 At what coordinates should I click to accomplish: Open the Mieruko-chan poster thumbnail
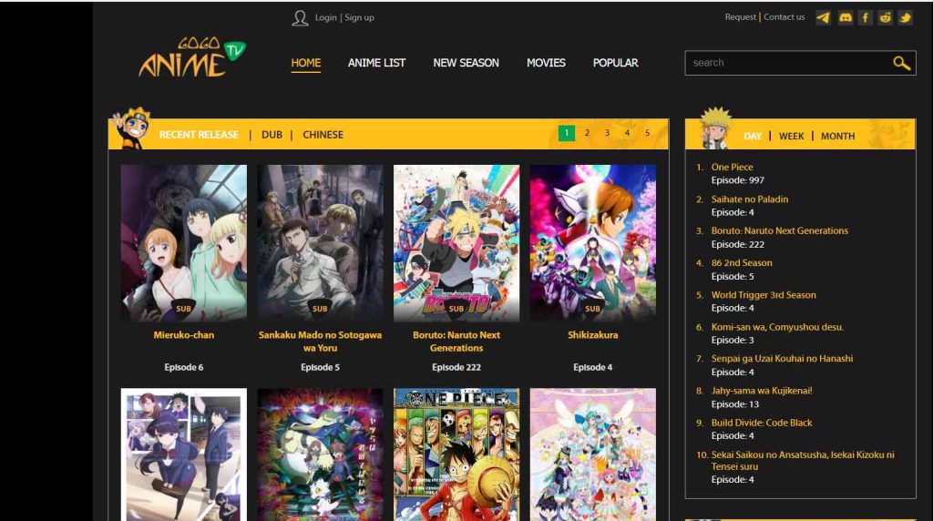click(x=184, y=243)
